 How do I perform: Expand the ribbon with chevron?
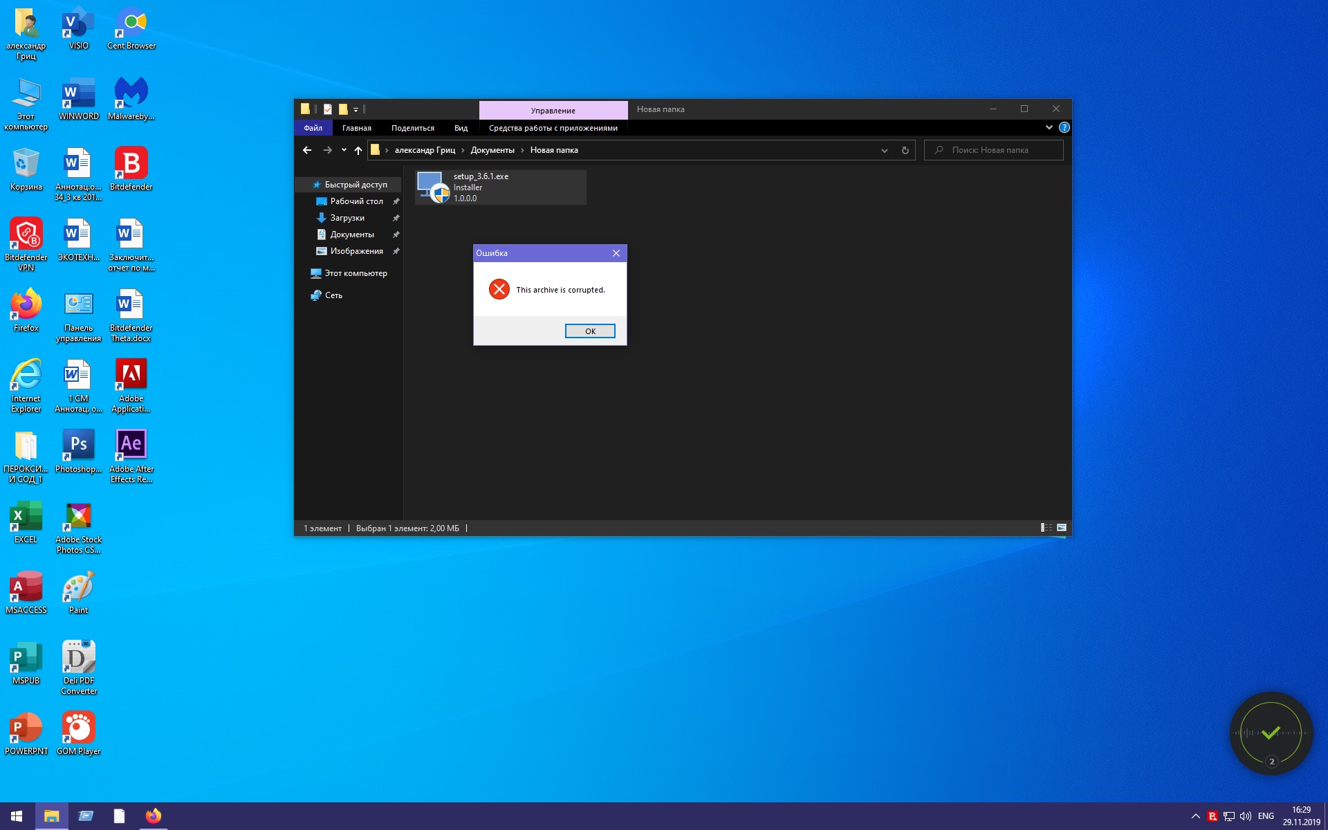pyautogui.click(x=1049, y=127)
